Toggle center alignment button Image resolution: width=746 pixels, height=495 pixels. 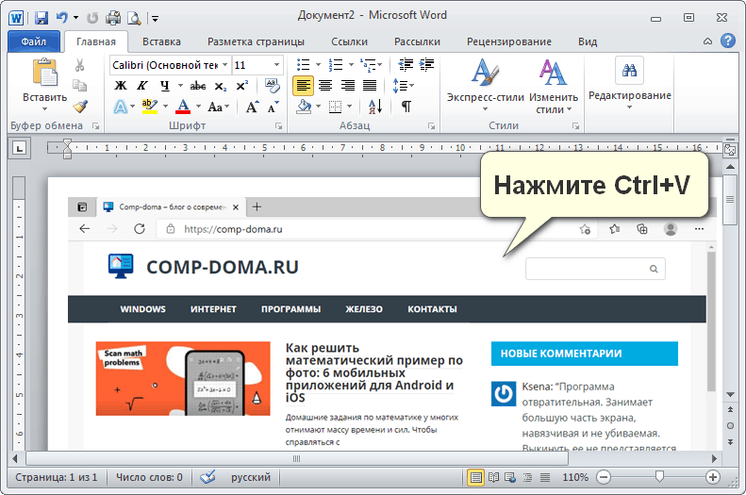[325, 86]
